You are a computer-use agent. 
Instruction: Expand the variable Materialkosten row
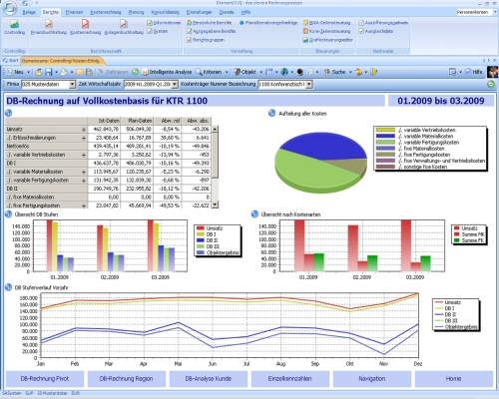pyautogui.click(x=84, y=172)
